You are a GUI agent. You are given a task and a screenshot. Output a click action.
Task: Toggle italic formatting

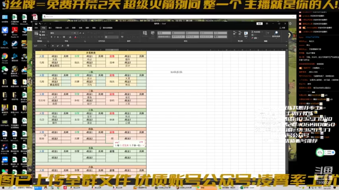click(55, 37)
